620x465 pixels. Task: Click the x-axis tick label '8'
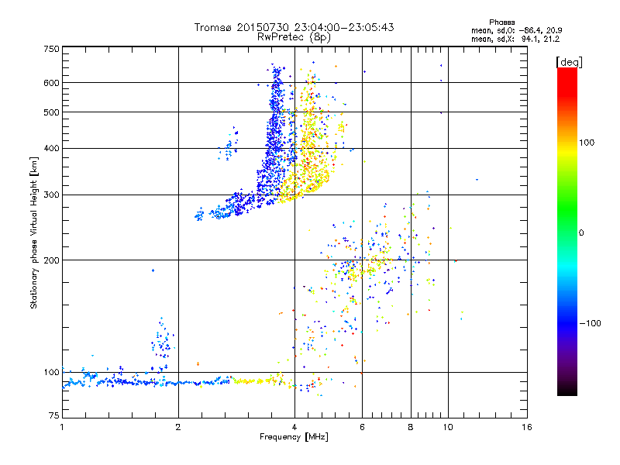click(x=411, y=427)
